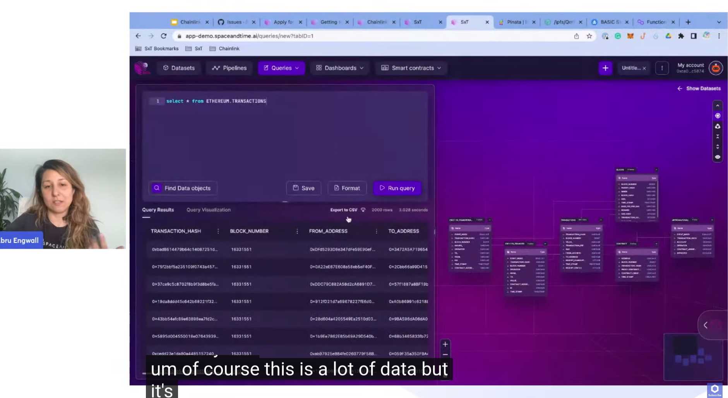The height and width of the screenshot is (398, 728).
Task: Format the SQL query
Action: click(347, 188)
